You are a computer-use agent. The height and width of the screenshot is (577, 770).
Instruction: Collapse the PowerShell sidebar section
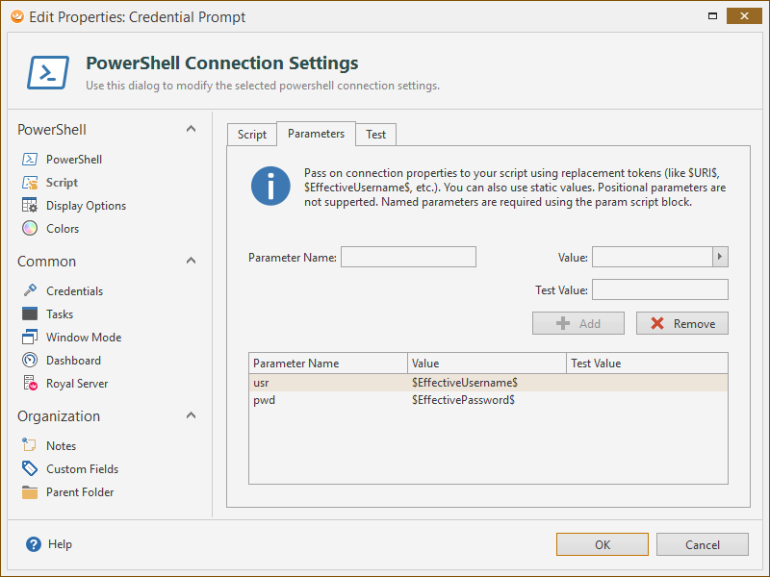click(191, 130)
